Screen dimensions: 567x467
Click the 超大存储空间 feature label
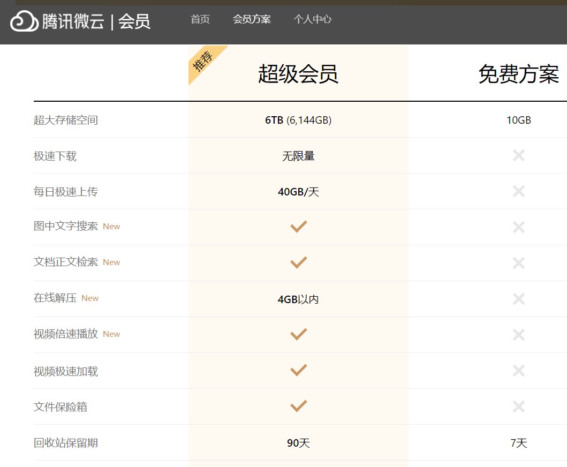click(66, 120)
